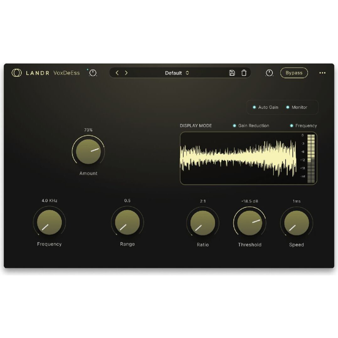Click the Threshold knob
338x338 pixels.
point(249,223)
